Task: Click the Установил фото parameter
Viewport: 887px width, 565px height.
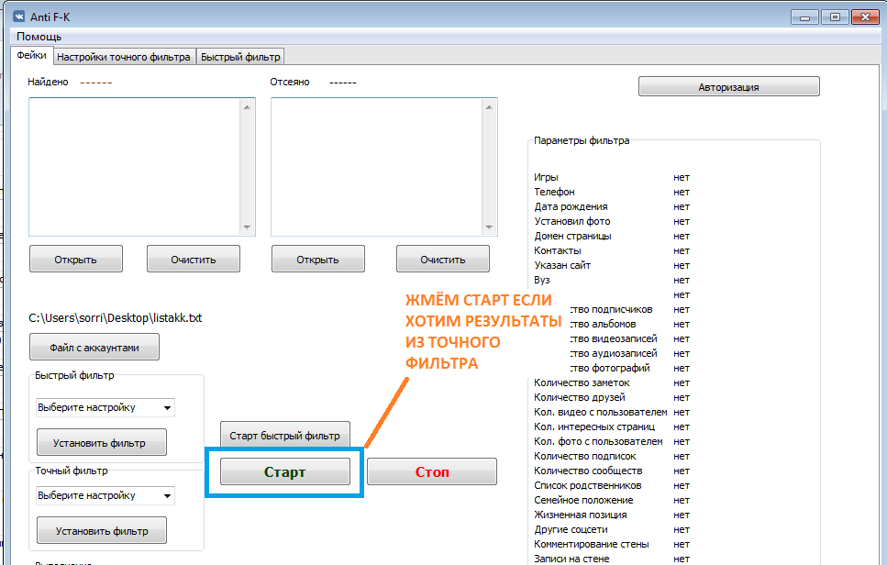Action: tap(571, 221)
